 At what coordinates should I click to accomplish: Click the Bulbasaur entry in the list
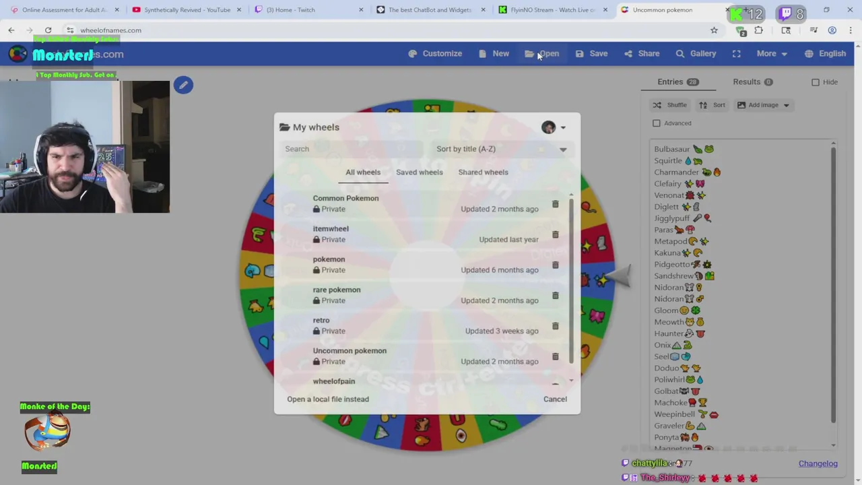pos(684,150)
